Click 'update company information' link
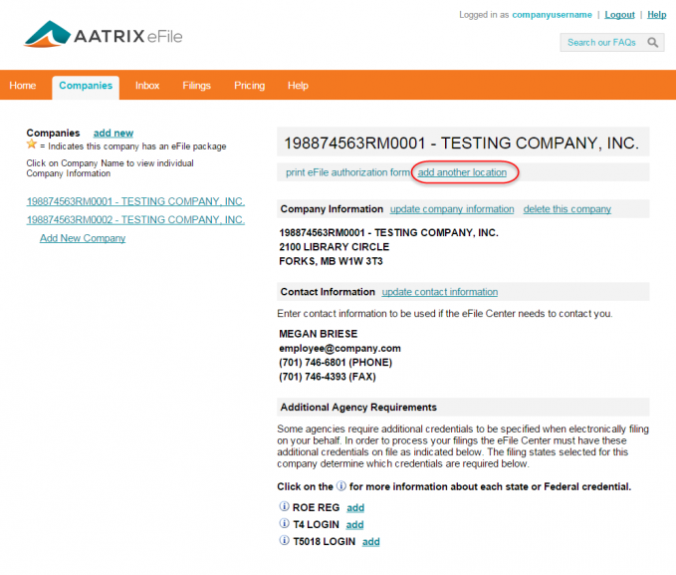 click(x=452, y=209)
